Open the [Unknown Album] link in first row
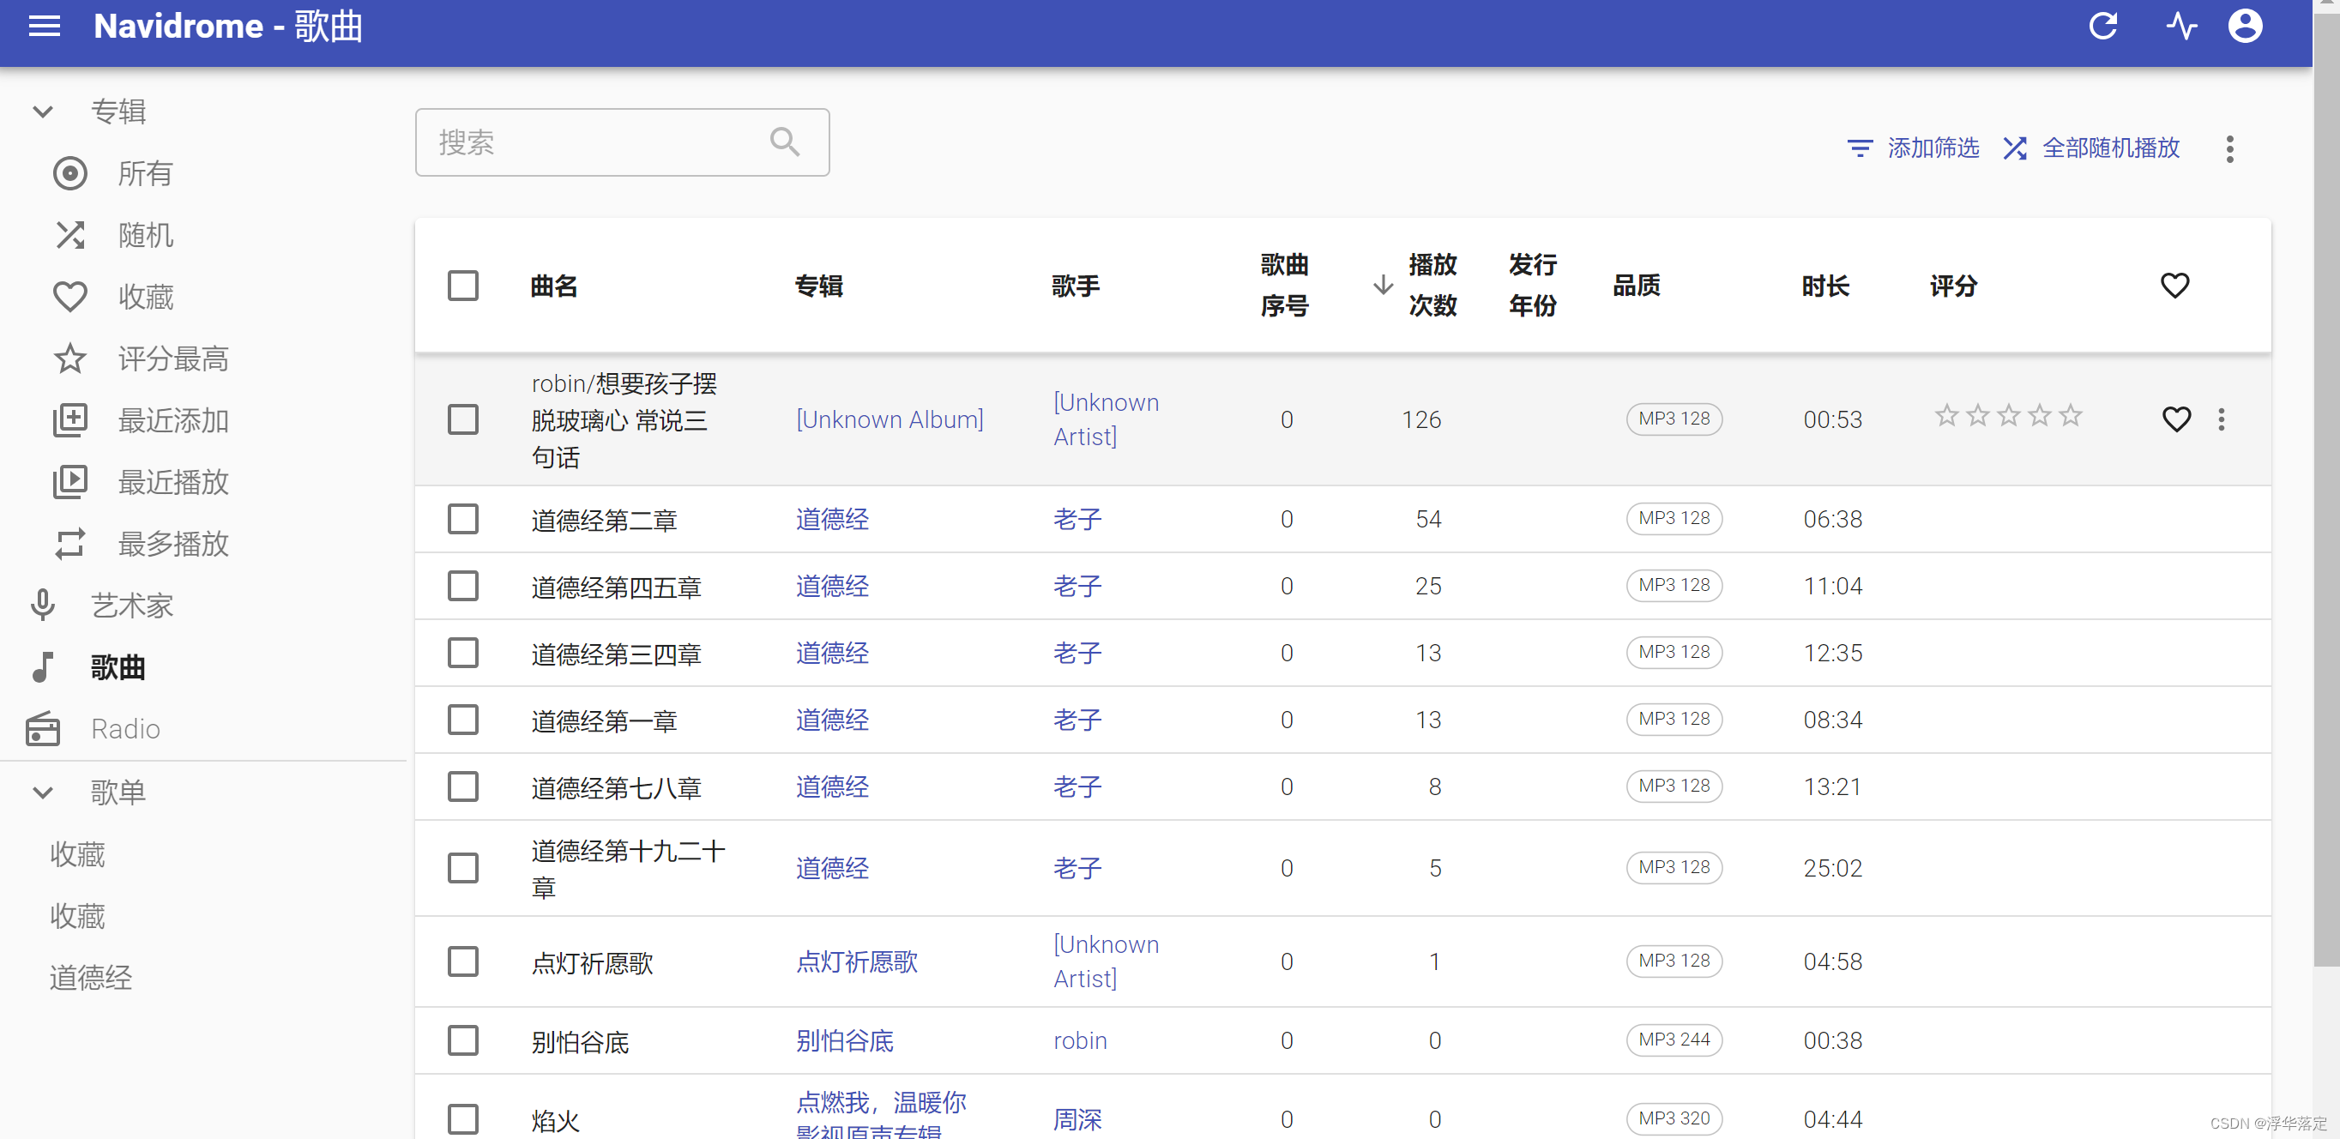Screen dimensions: 2340x1139 (890, 419)
